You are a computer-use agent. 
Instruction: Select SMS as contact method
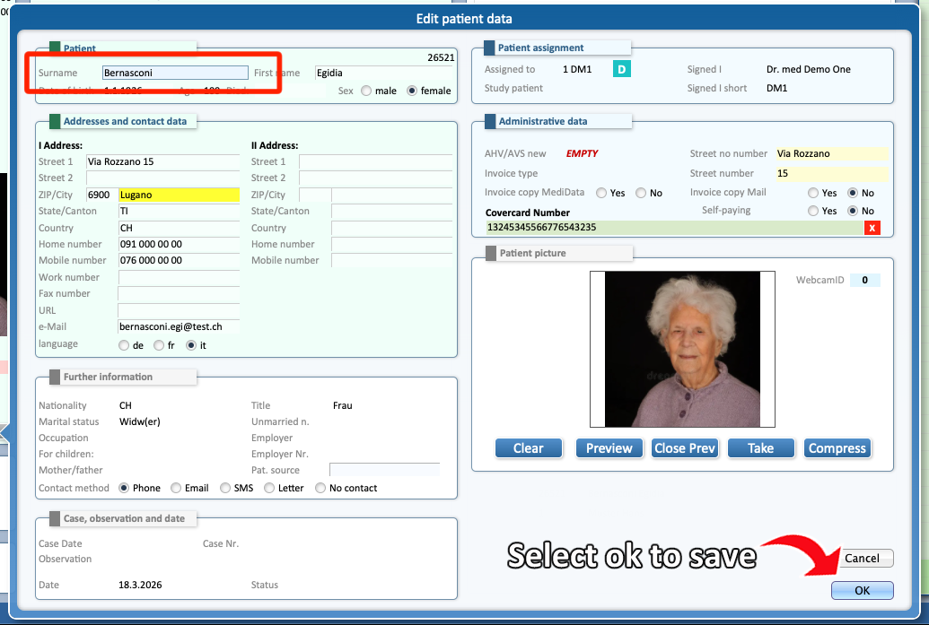pyautogui.click(x=225, y=488)
